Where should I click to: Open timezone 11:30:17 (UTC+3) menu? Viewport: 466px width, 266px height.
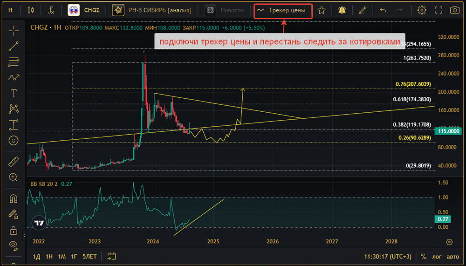tap(388, 256)
